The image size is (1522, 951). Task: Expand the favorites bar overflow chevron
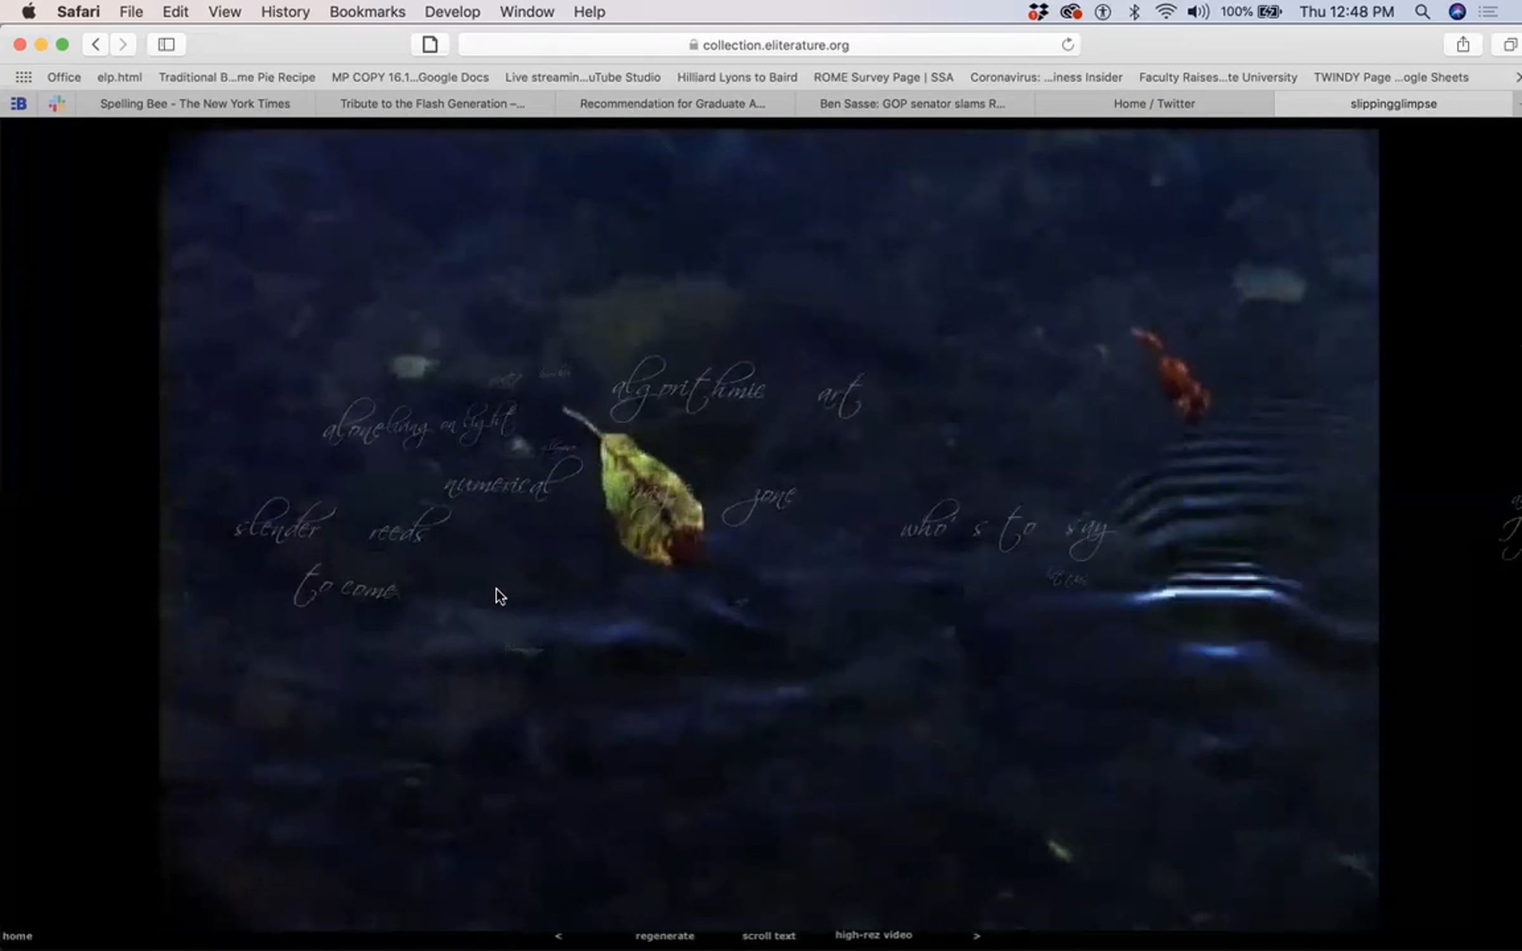point(1518,77)
